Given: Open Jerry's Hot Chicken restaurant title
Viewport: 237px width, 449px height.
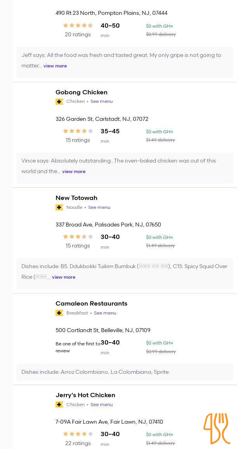Looking at the screenshot, I should 85,395.
